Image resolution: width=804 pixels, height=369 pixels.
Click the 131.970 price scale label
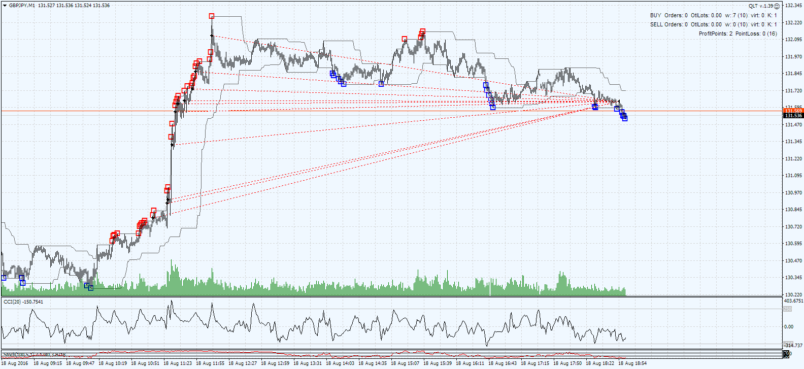pyautogui.click(x=793, y=57)
